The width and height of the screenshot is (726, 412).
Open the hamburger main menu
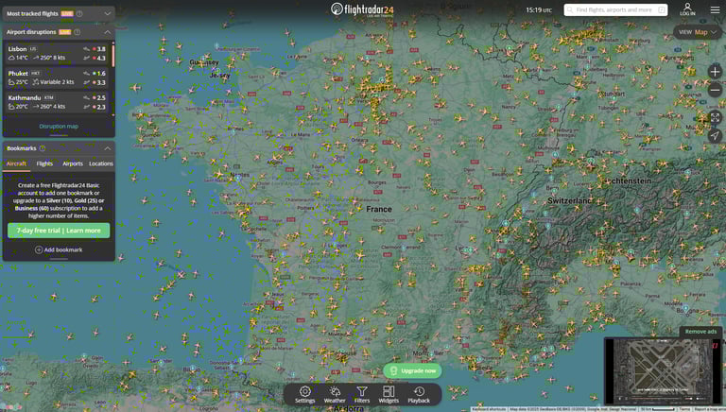715,9
